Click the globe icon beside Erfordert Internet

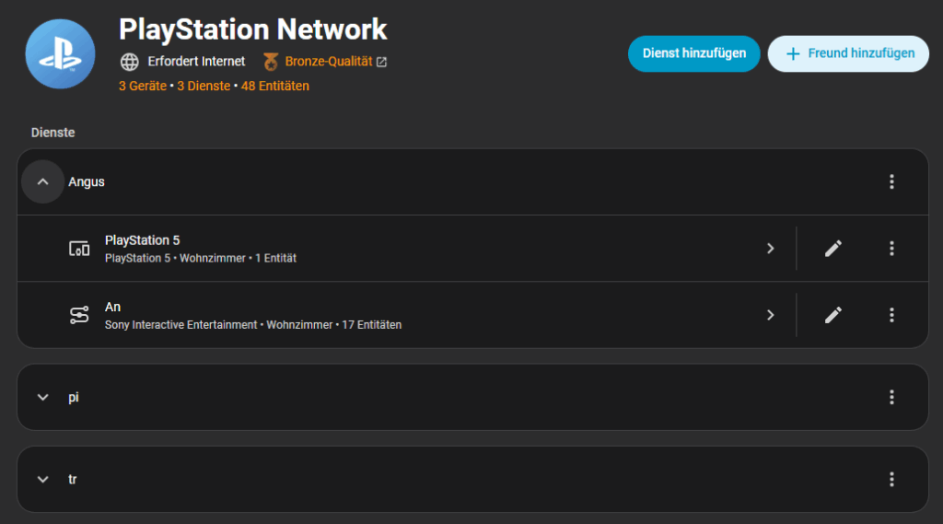[x=130, y=62]
